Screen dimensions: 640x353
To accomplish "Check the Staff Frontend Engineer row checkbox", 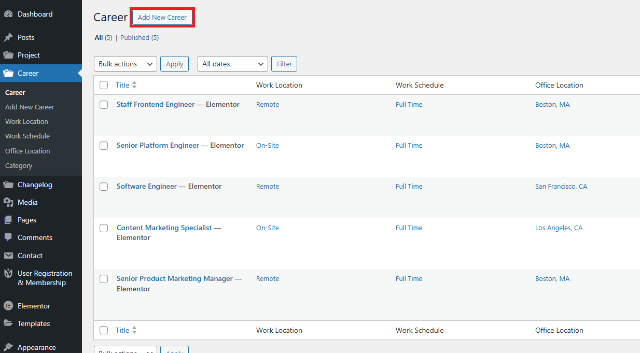I will click(x=104, y=105).
